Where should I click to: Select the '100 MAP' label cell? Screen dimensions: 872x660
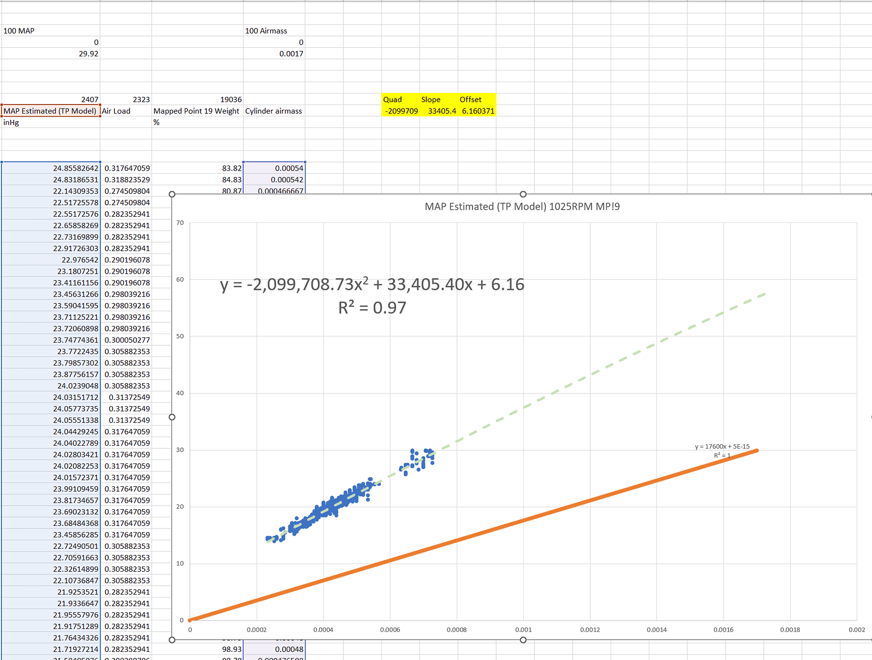[50, 30]
